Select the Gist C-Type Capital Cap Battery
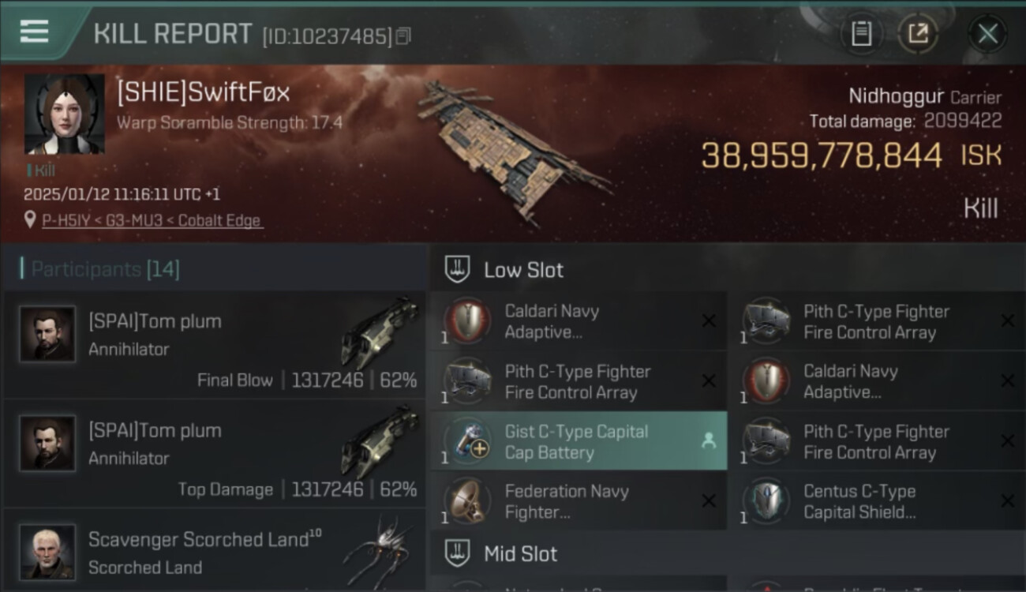This screenshot has width=1026, height=592. pyautogui.click(x=579, y=441)
